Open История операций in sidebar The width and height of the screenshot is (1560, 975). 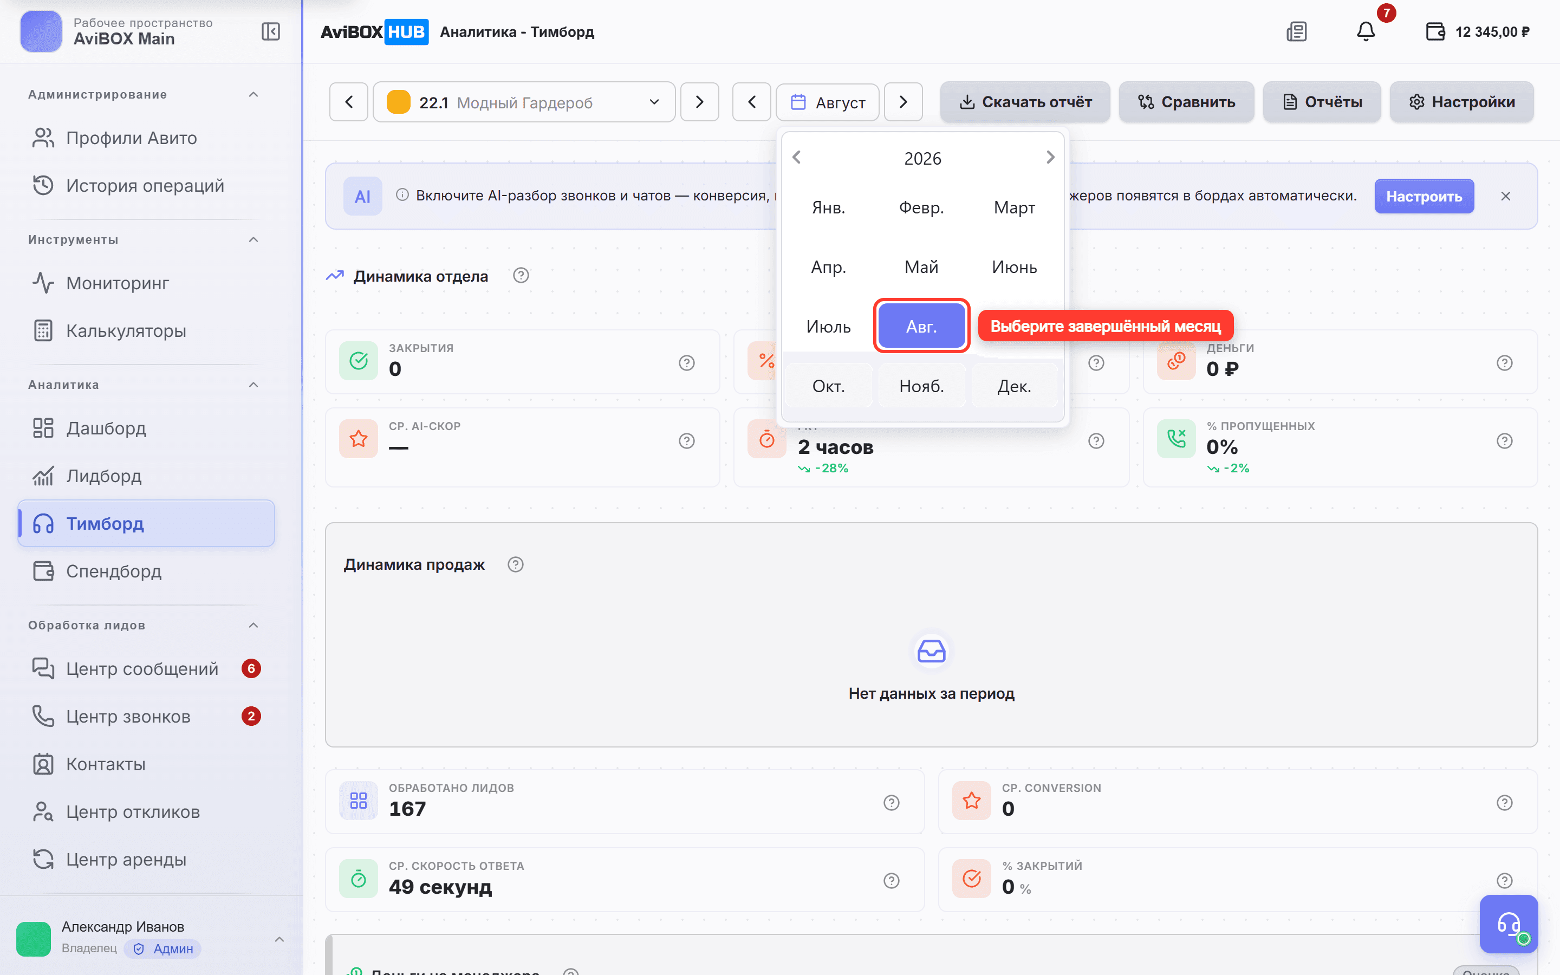[146, 186]
